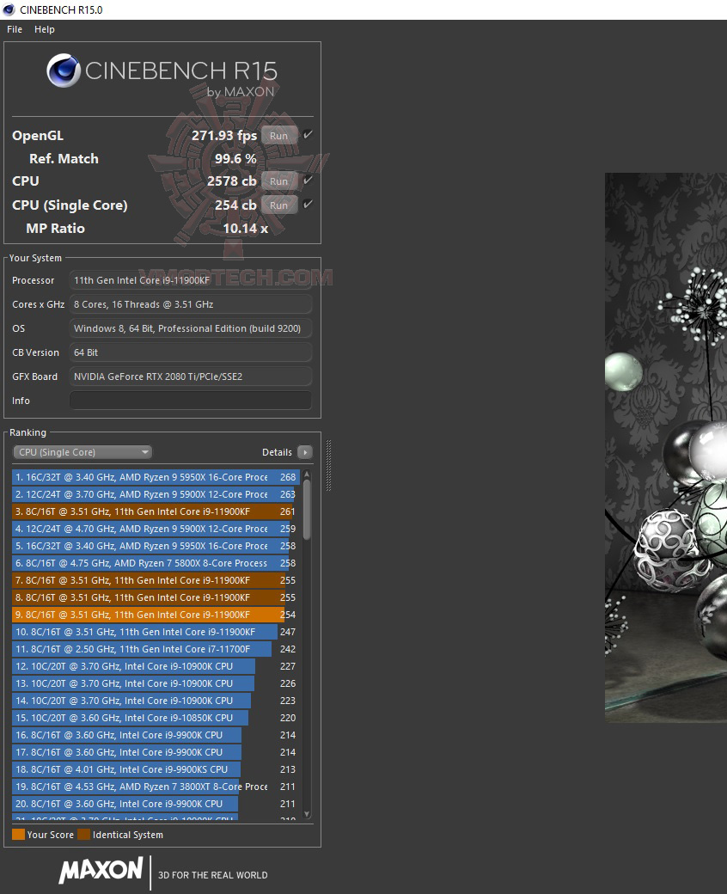The image size is (727, 894).
Task: Open the Help menu
Action: tap(45, 29)
